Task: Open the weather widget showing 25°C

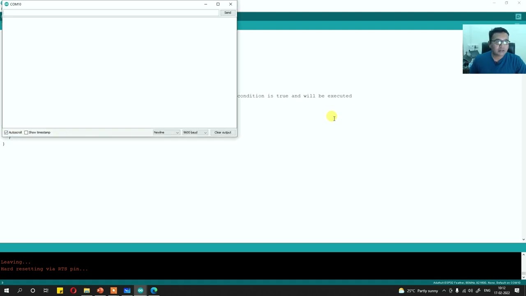Action: click(418, 291)
